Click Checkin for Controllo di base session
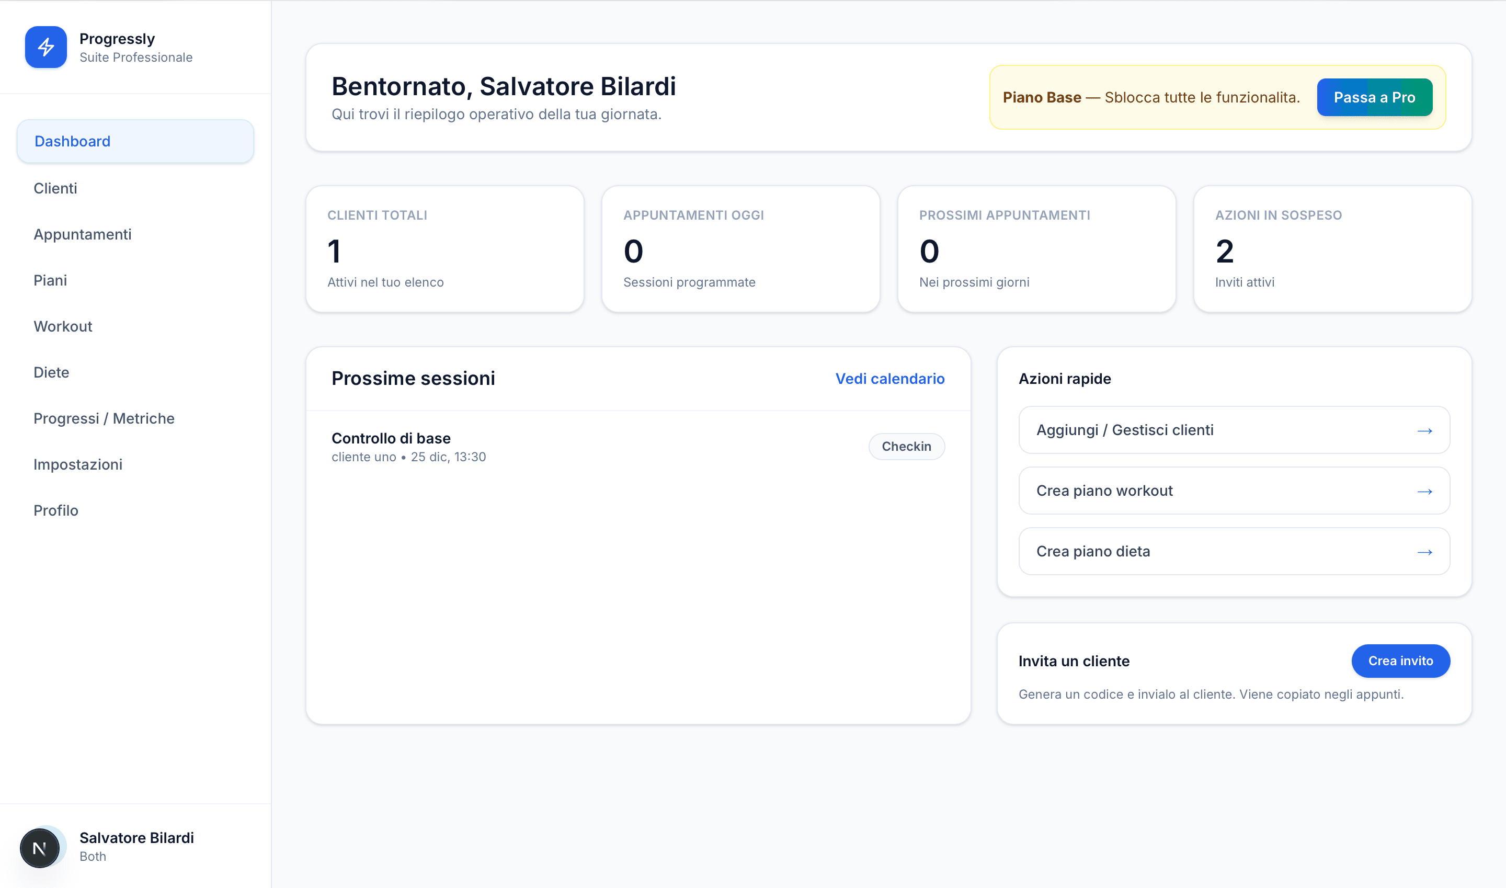 (x=906, y=446)
